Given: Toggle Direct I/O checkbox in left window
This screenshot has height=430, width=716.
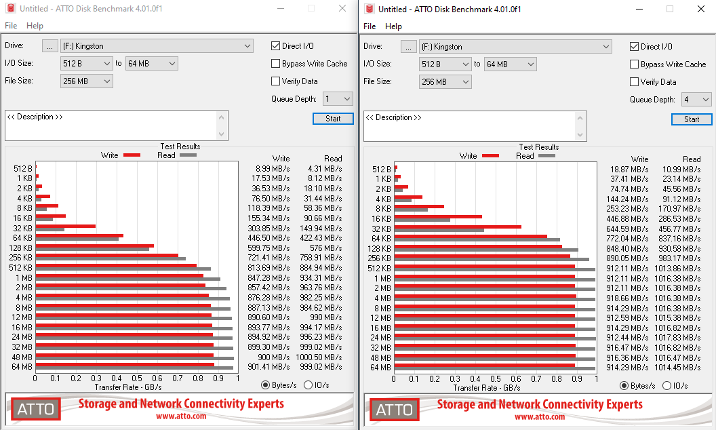Looking at the screenshot, I should coord(275,45).
